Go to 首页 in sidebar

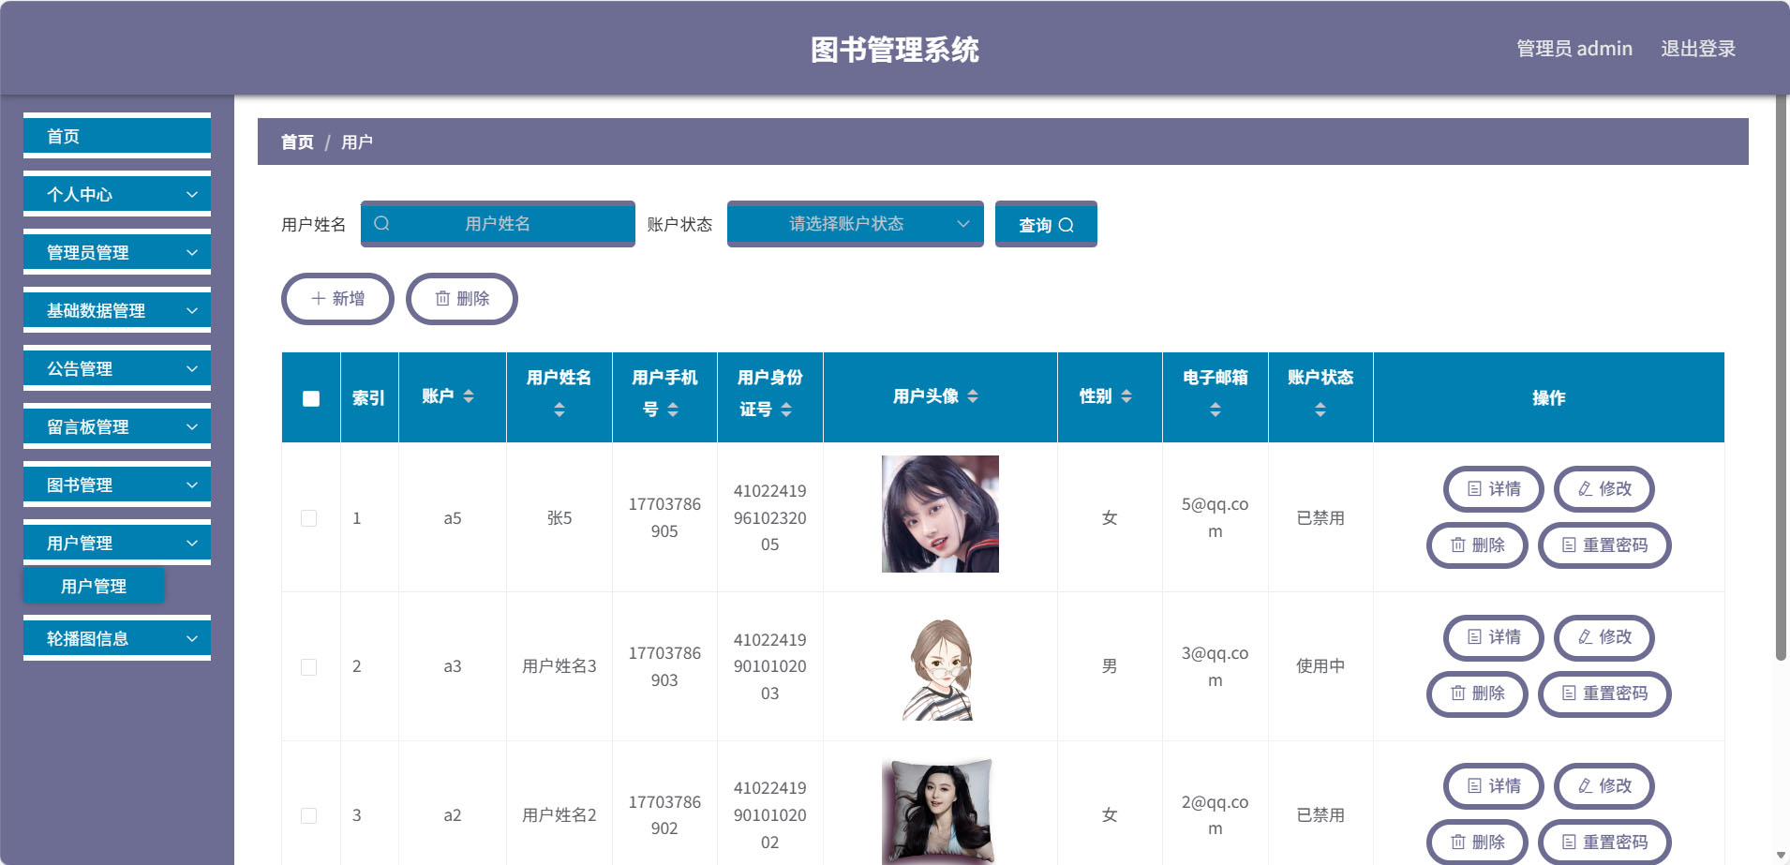(117, 136)
